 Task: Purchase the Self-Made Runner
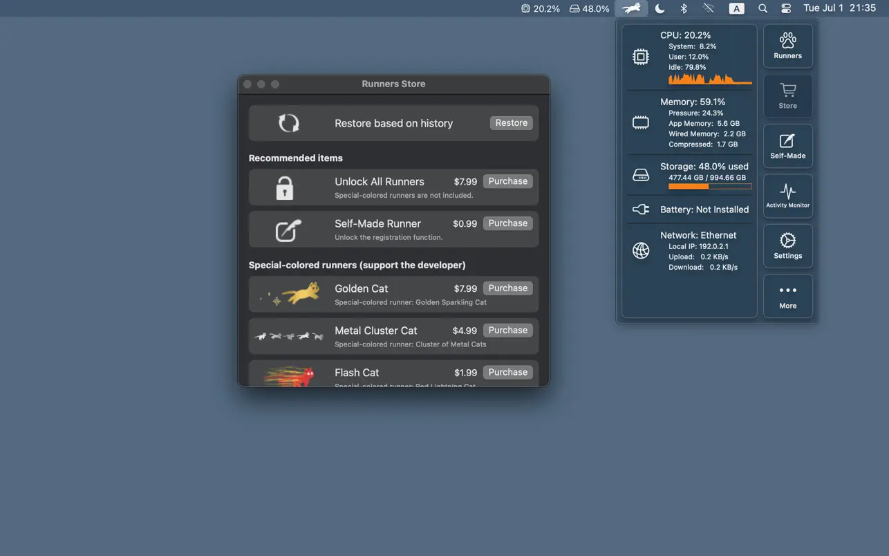click(x=508, y=223)
